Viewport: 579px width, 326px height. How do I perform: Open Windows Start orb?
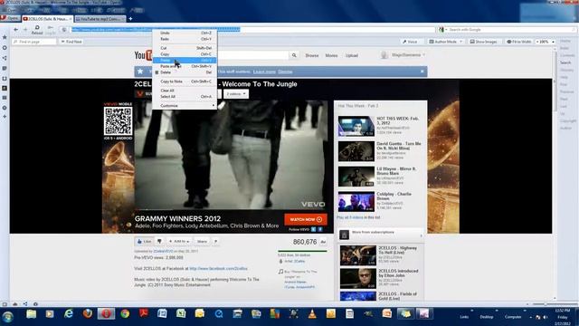coord(8,316)
